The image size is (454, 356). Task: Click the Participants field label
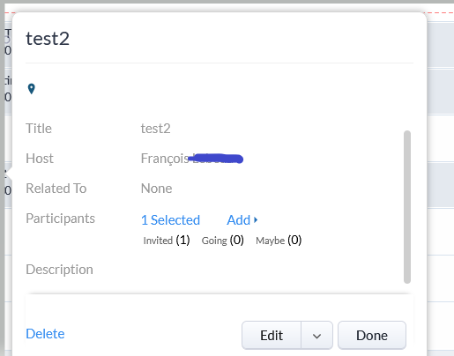pos(60,219)
